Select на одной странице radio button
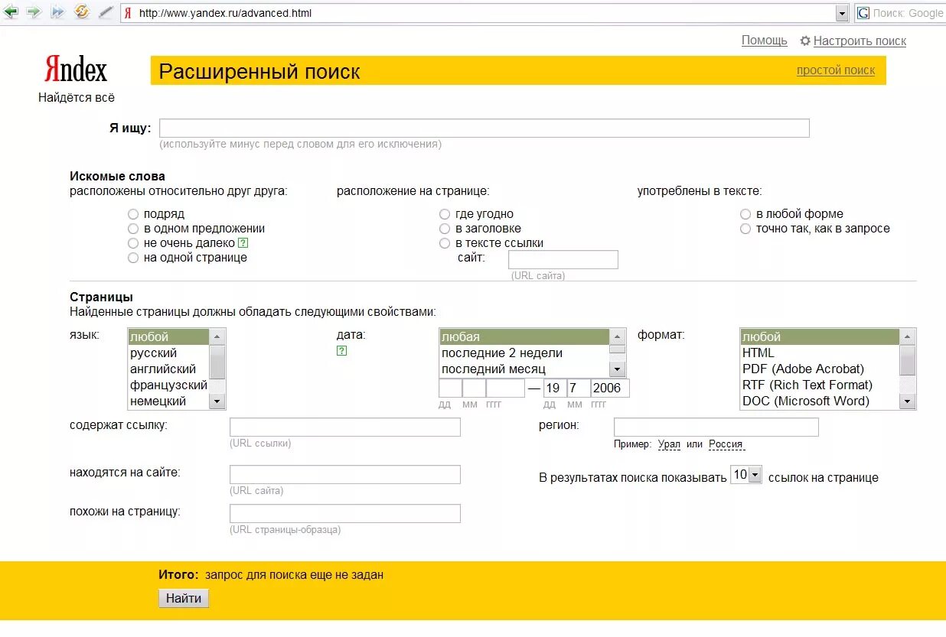 pyautogui.click(x=133, y=258)
